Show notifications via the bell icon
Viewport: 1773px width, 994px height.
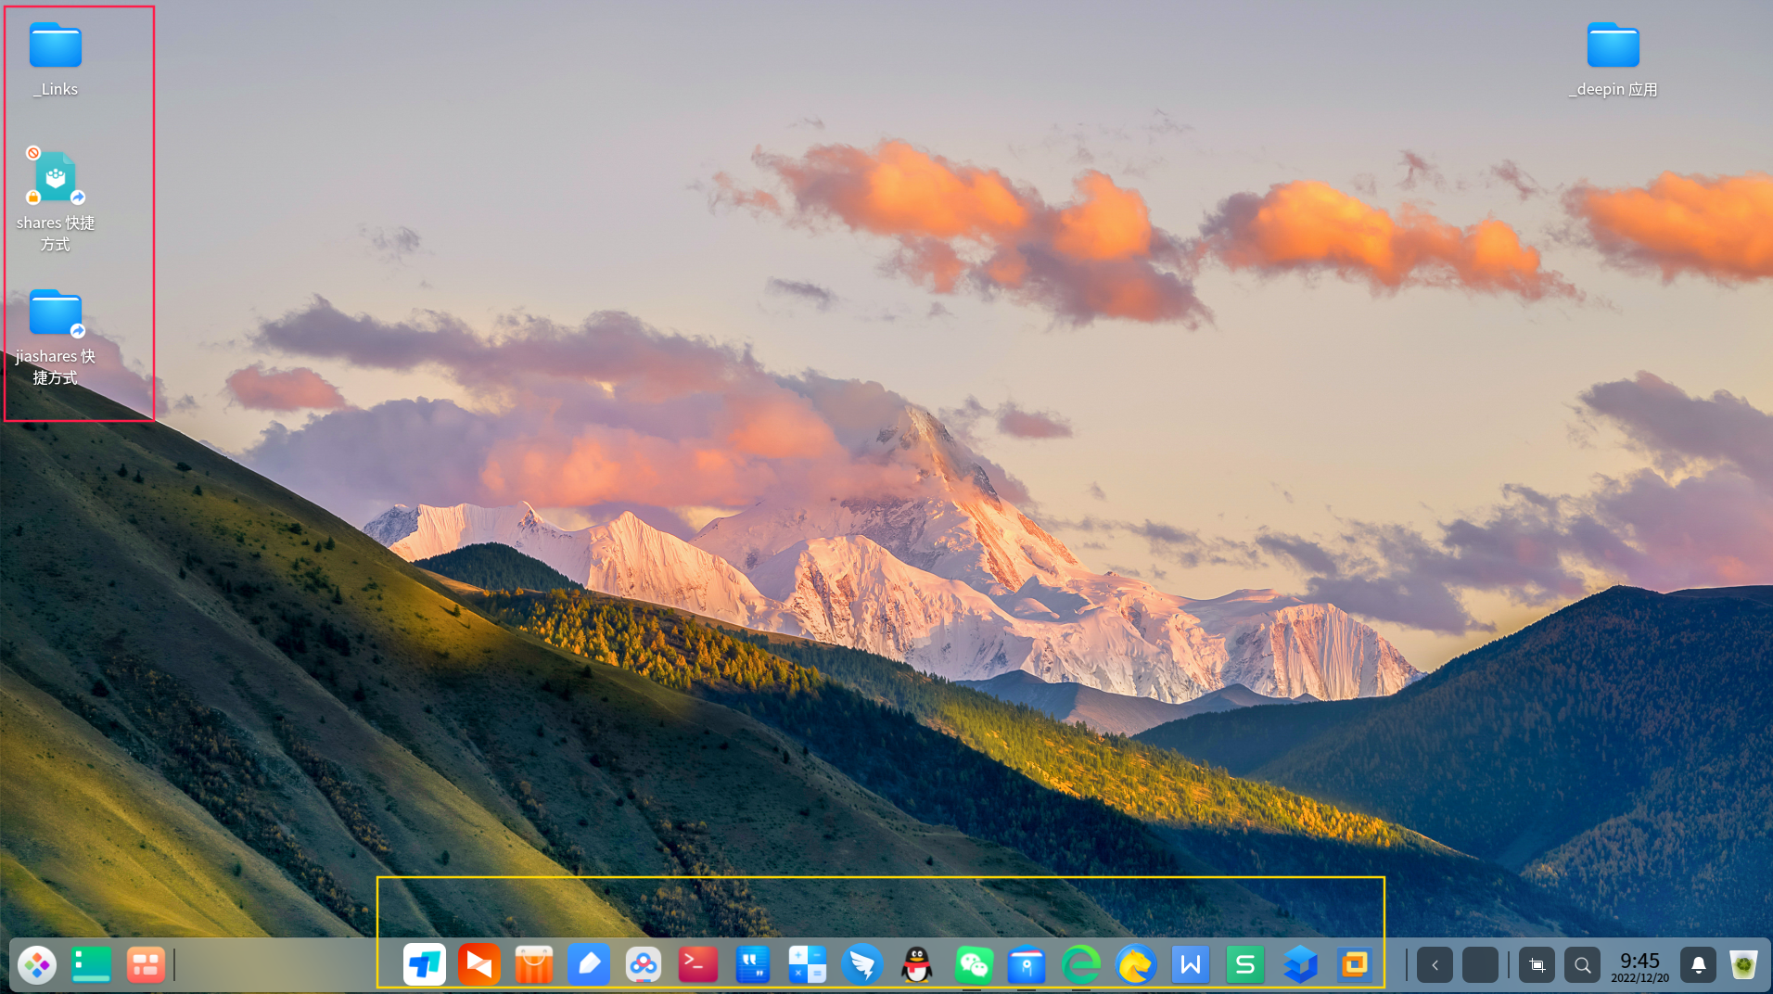click(1698, 965)
